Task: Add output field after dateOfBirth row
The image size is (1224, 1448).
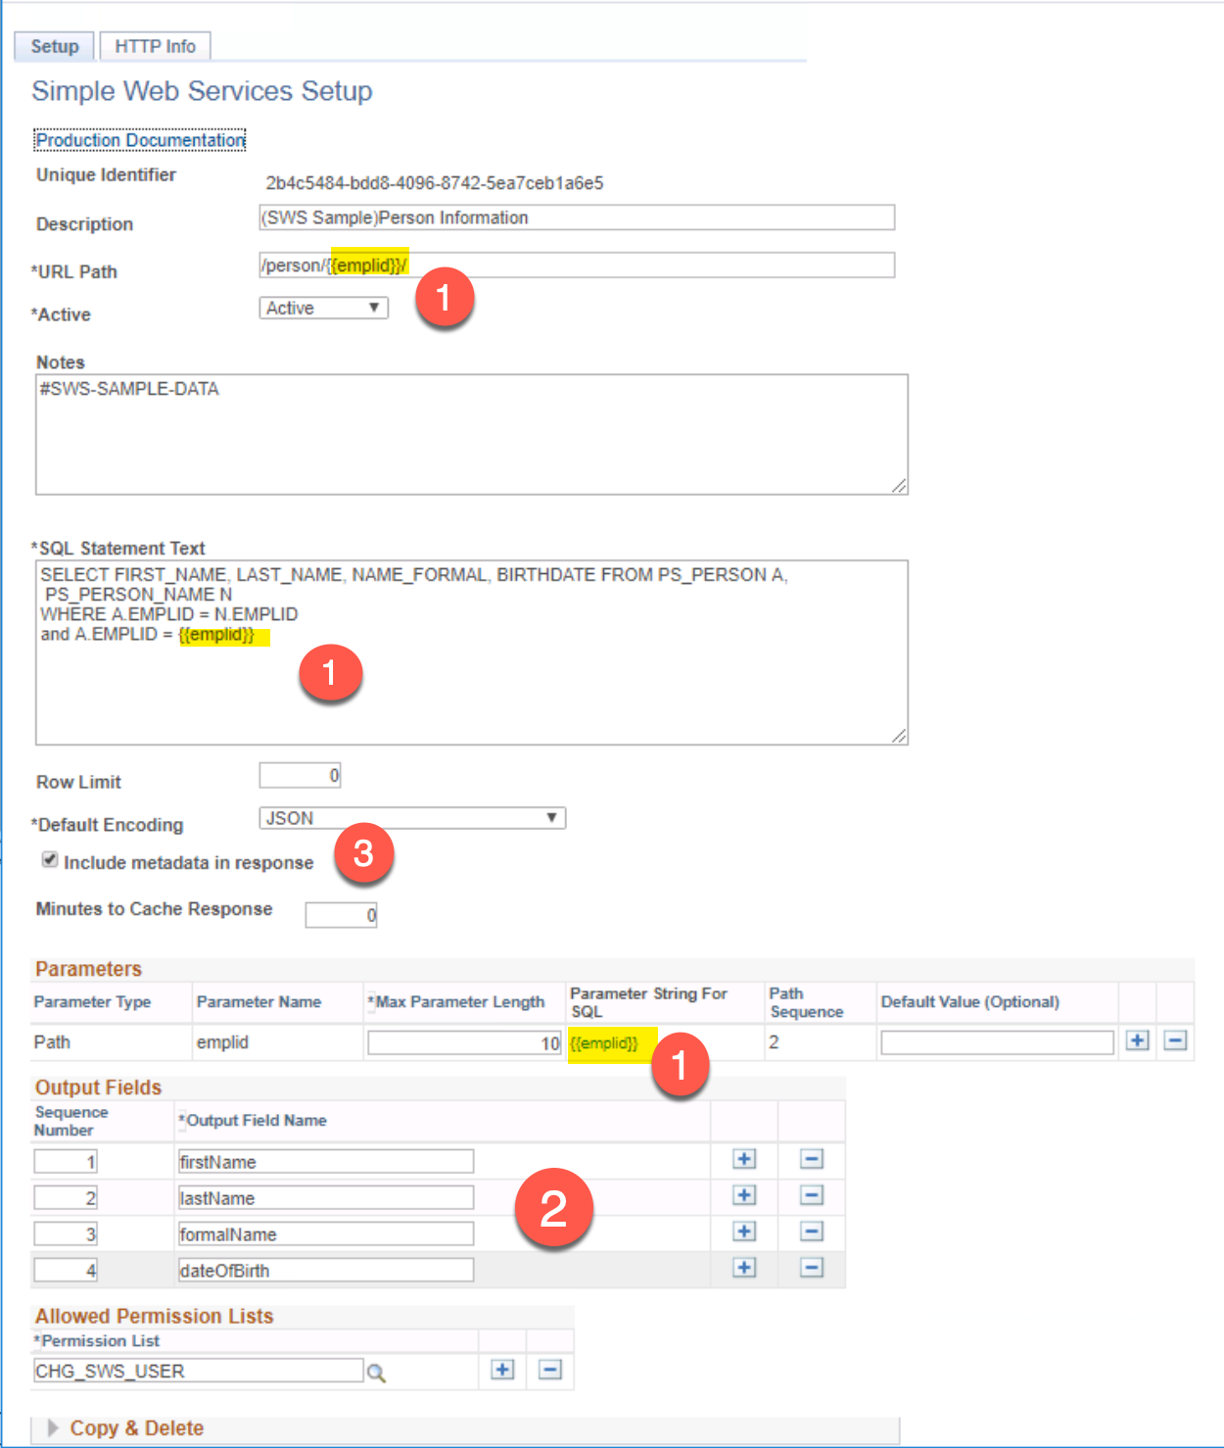Action: 744,1268
